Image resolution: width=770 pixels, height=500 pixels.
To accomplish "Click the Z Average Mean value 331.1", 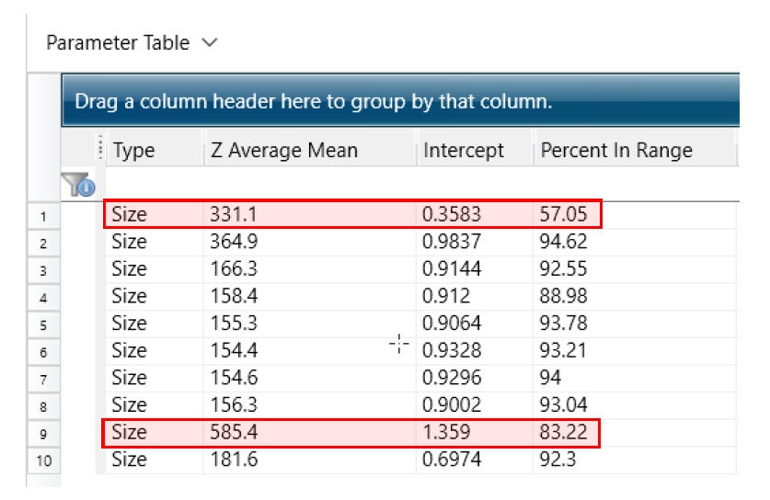I will point(232,216).
